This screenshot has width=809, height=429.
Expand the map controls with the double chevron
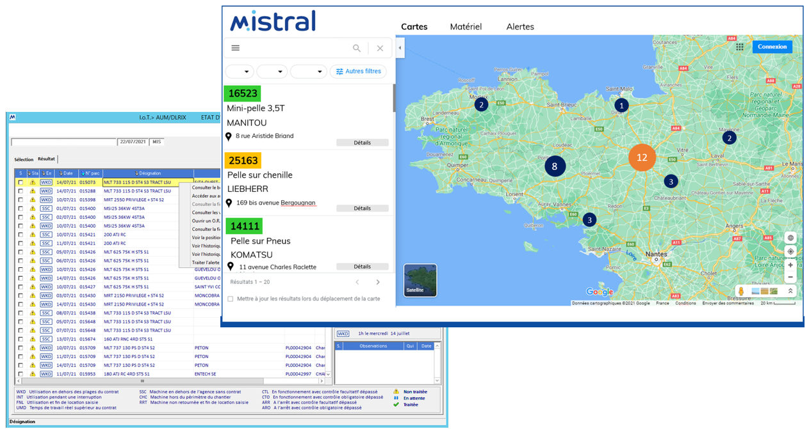pos(790,291)
